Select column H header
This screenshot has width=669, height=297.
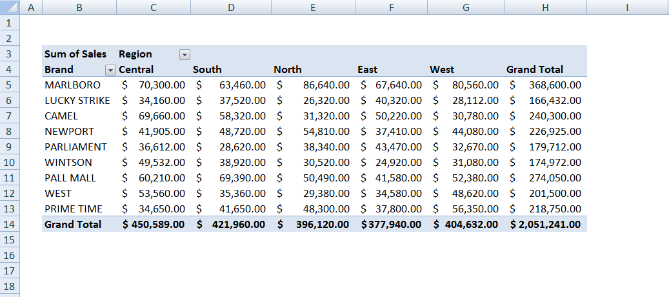pyautogui.click(x=545, y=7)
